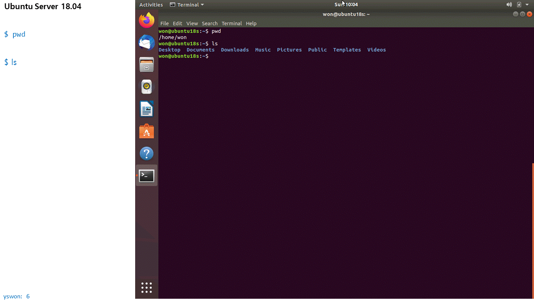Click the Documents directory name
Screen dimensions: 534x300
click(200, 50)
